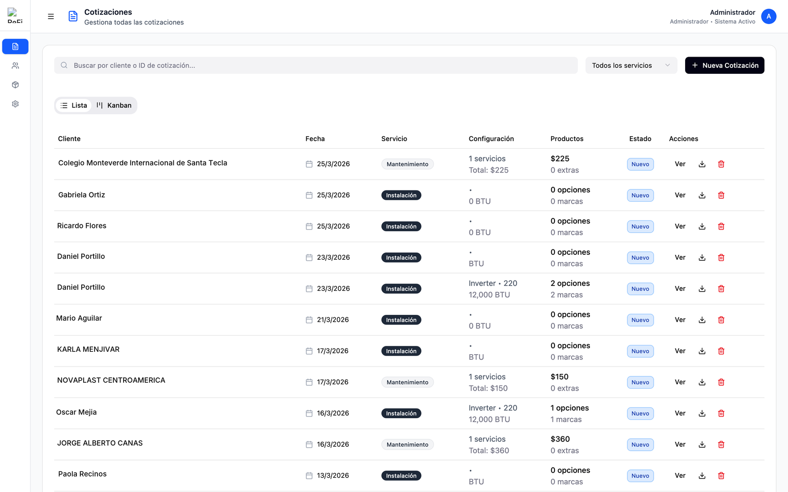The height and width of the screenshot is (492, 788).
Task: Expand the Todos los servicios dropdown
Action: tap(631, 65)
